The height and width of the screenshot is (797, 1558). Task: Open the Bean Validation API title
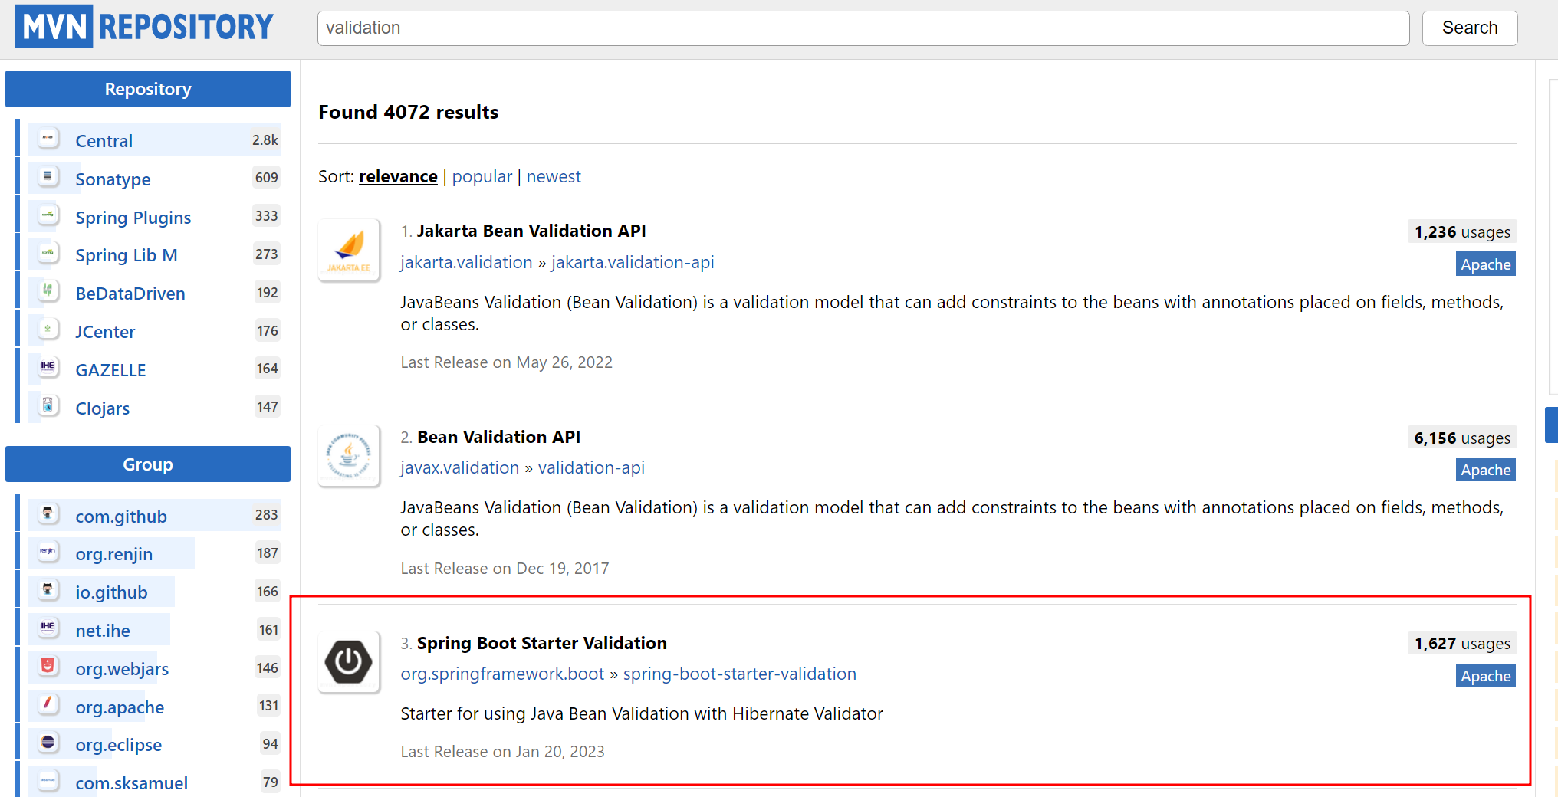pyautogui.click(x=498, y=437)
